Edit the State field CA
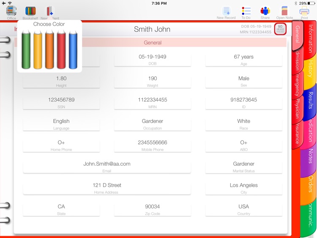The height and width of the screenshot is (238, 317). 61,210
